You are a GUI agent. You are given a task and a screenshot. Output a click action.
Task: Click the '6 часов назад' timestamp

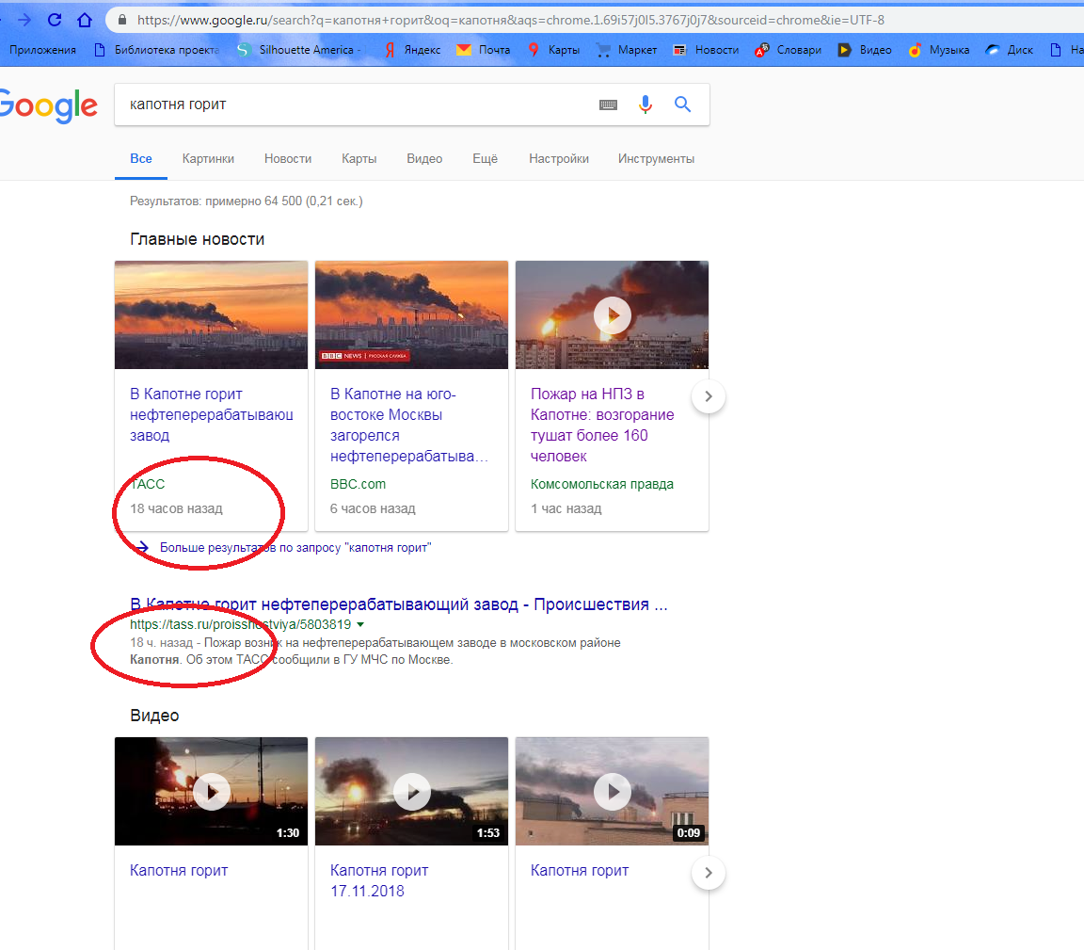click(x=373, y=508)
